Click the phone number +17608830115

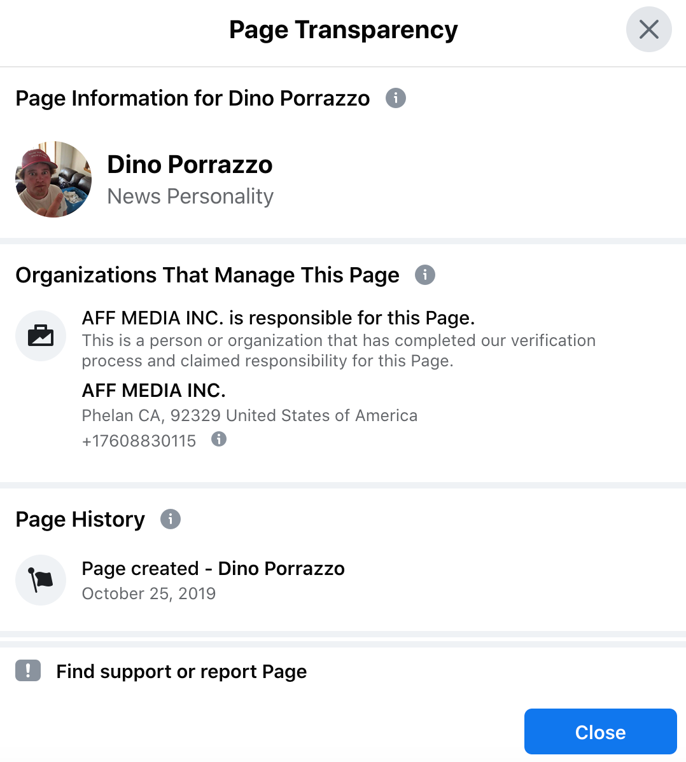tap(139, 440)
